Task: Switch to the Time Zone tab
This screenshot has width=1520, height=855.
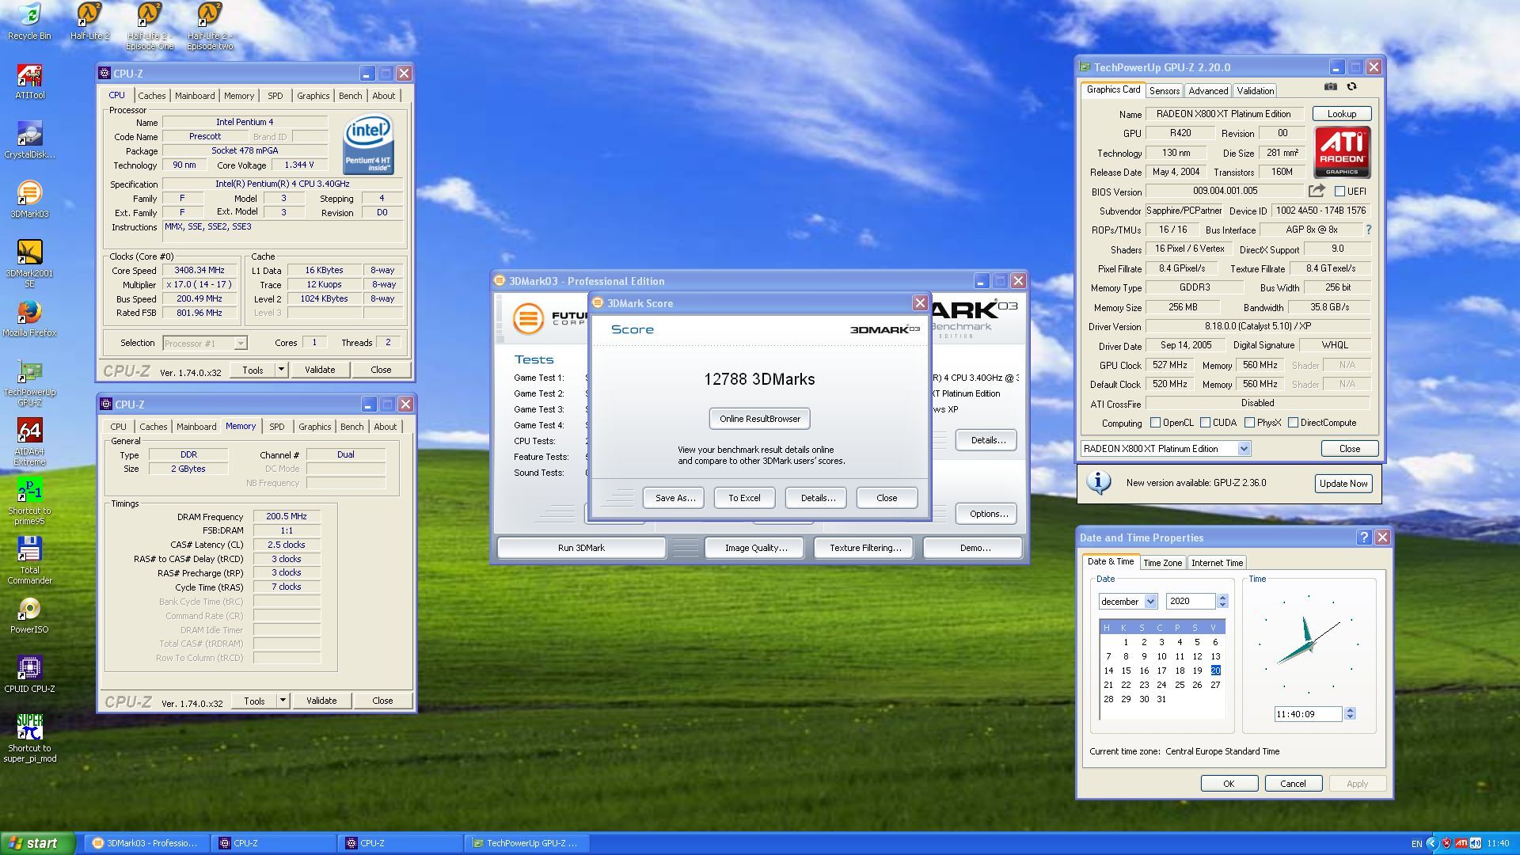Action: pos(1162,563)
